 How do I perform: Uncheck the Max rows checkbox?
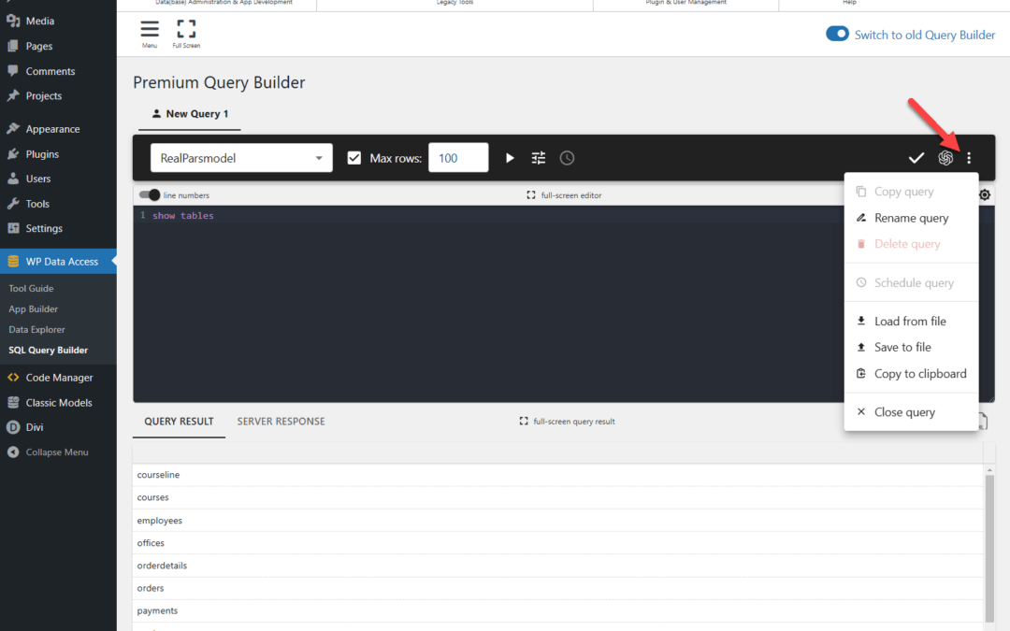(x=354, y=158)
